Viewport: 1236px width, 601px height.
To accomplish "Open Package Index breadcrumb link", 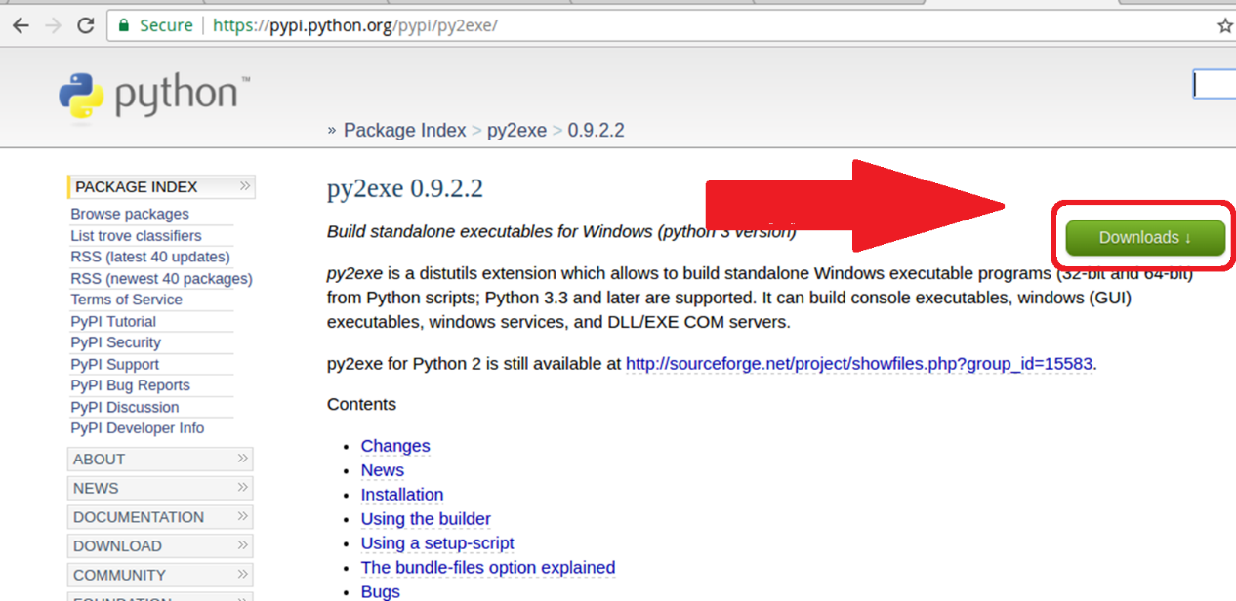I will pos(404,131).
